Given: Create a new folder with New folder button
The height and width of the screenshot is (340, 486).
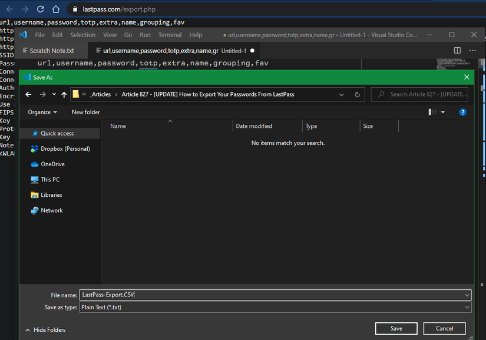Looking at the screenshot, I should coord(85,112).
